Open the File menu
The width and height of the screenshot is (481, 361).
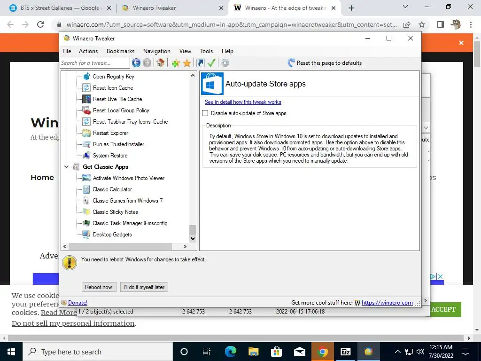pos(67,51)
